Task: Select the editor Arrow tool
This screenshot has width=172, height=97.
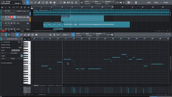Action: point(17,35)
